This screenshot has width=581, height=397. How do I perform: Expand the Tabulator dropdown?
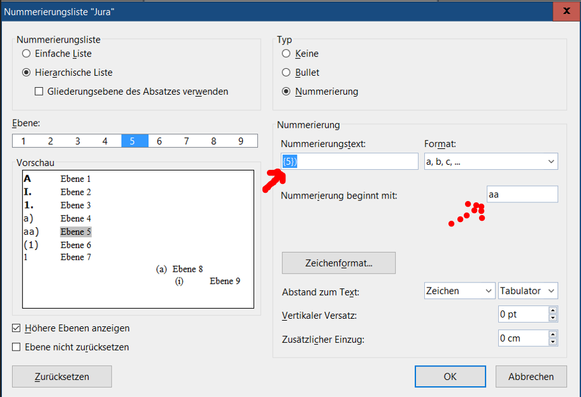click(527, 291)
